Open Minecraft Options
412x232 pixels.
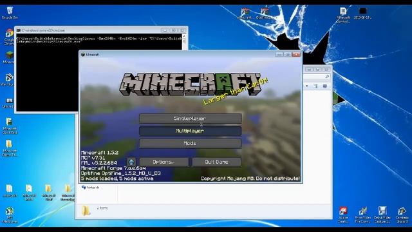[164, 162]
